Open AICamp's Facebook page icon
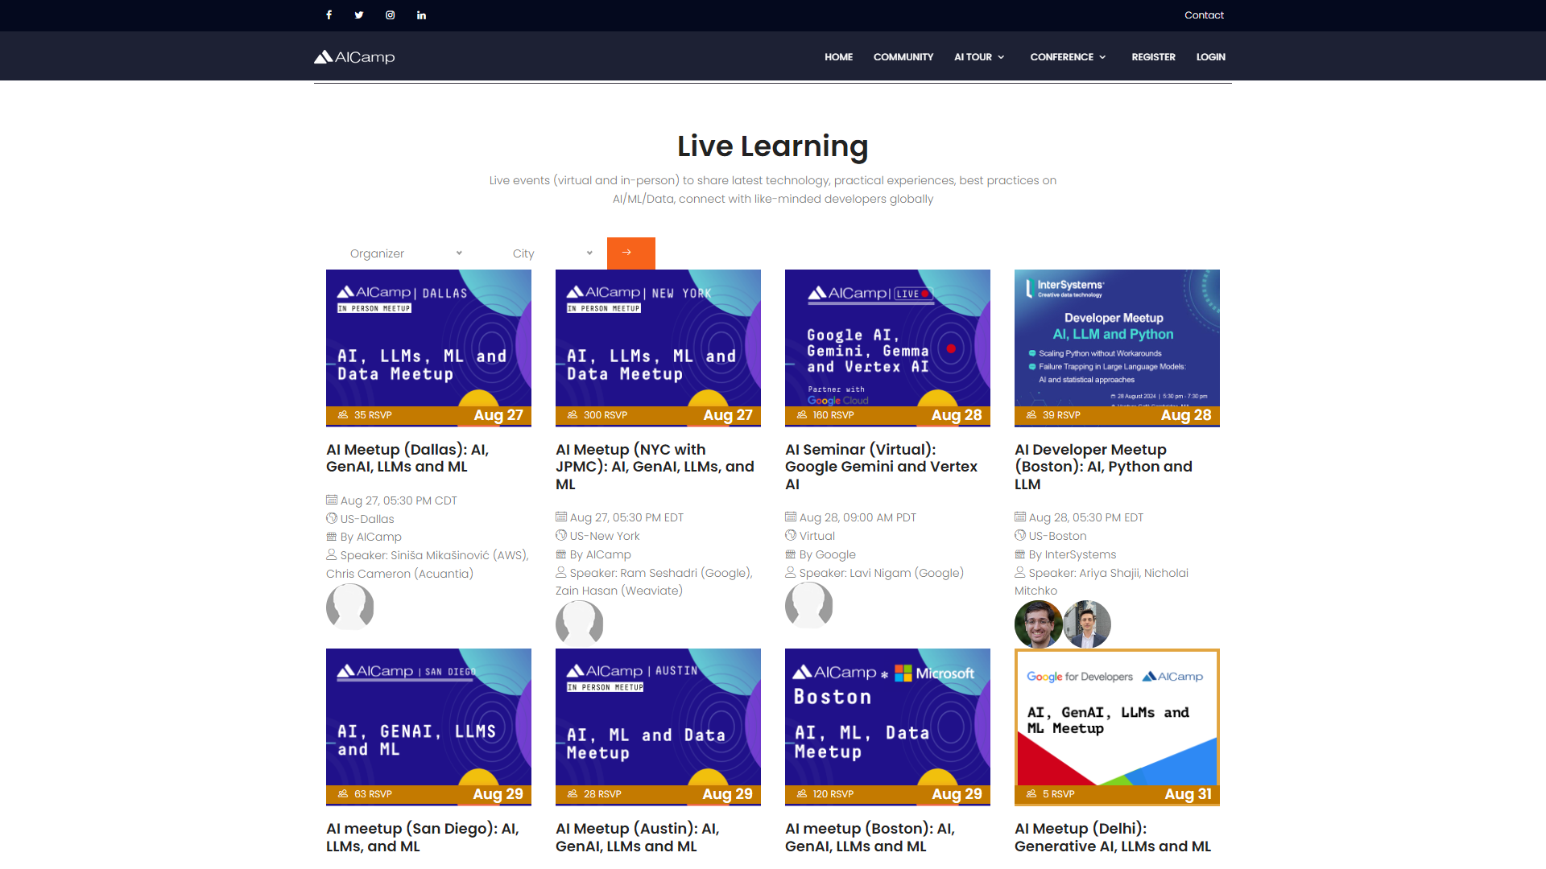The height and width of the screenshot is (869, 1546). [x=329, y=14]
